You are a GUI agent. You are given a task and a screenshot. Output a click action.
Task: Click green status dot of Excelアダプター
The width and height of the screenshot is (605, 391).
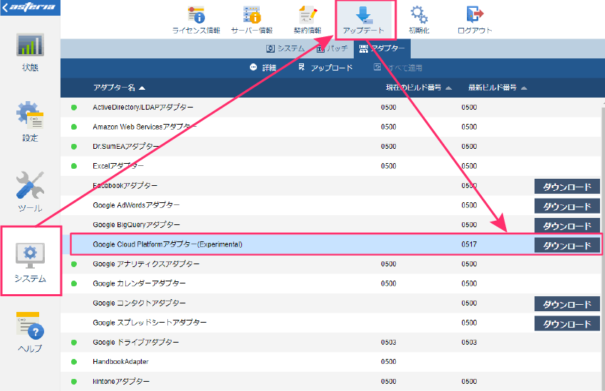tap(74, 167)
